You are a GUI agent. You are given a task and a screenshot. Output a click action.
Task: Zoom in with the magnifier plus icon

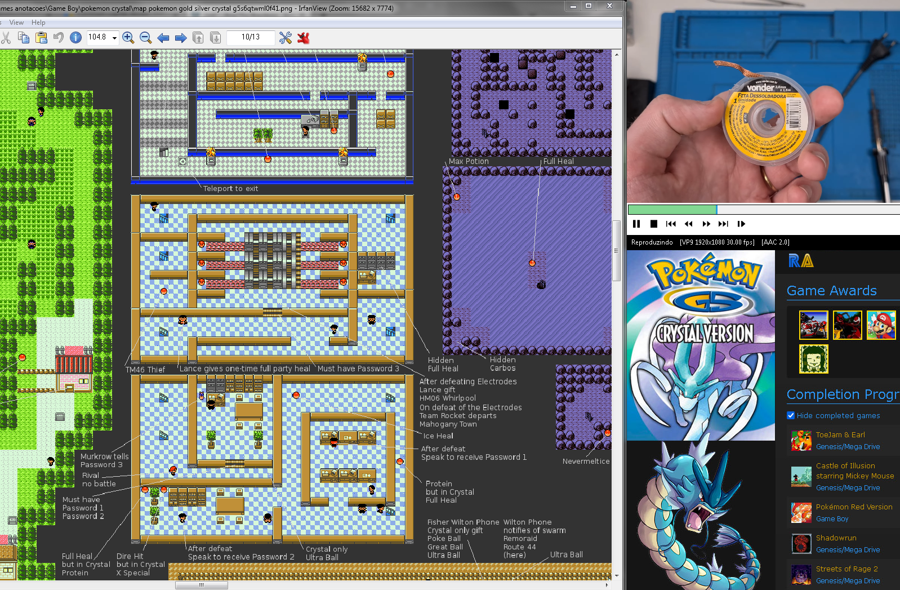[128, 38]
